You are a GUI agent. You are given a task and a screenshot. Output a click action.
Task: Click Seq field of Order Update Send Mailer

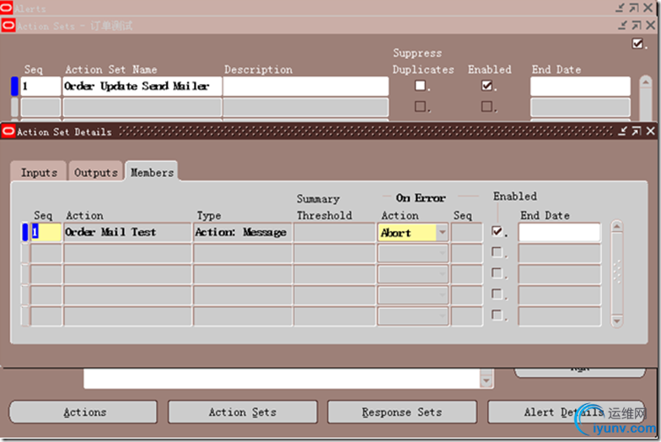point(40,86)
